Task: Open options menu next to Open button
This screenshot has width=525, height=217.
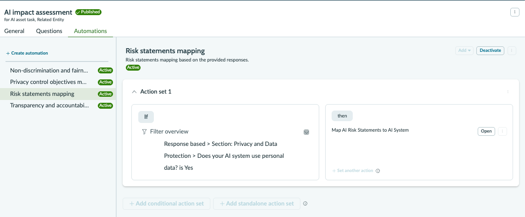Action: click(502, 131)
